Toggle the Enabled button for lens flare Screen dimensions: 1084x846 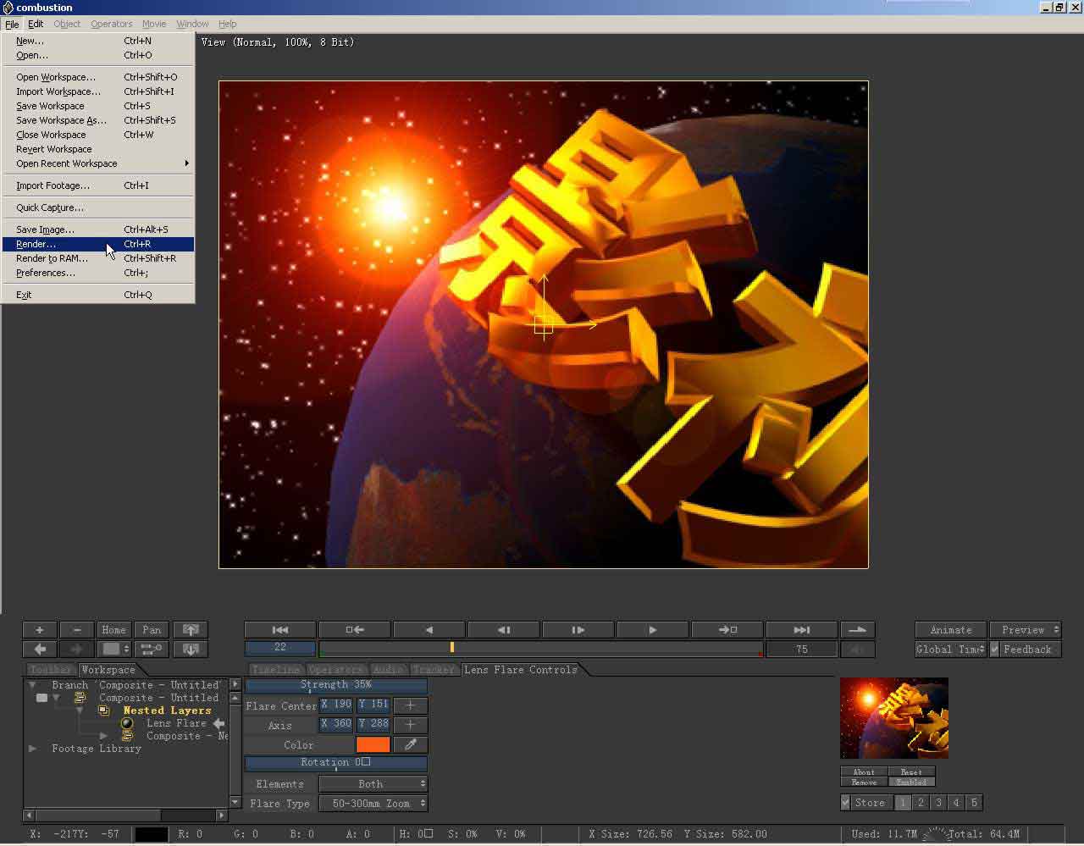911,782
